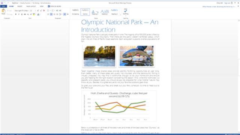Open the numbering styles dropdown arrow

[x=54, y=10]
